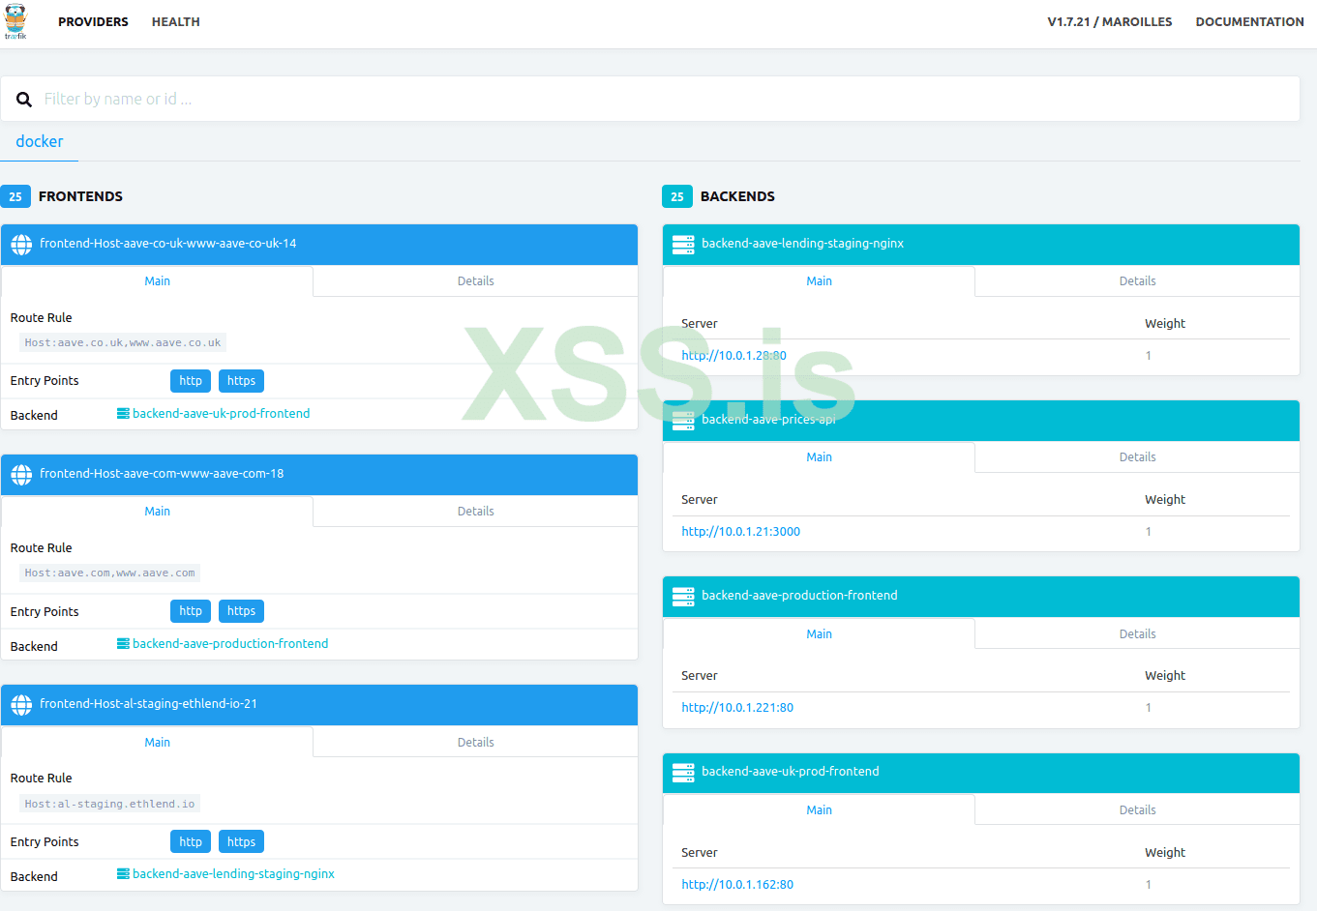Follow backend-aave-lending-staging-nginx backend link
The width and height of the screenshot is (1317, 911).
pyautogui.click(x=233, y=874)
